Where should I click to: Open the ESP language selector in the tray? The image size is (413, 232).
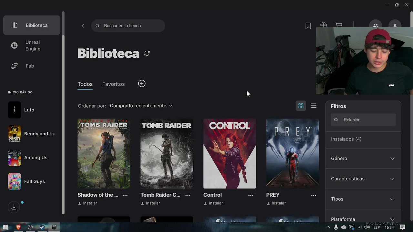[x=377, y=227]
